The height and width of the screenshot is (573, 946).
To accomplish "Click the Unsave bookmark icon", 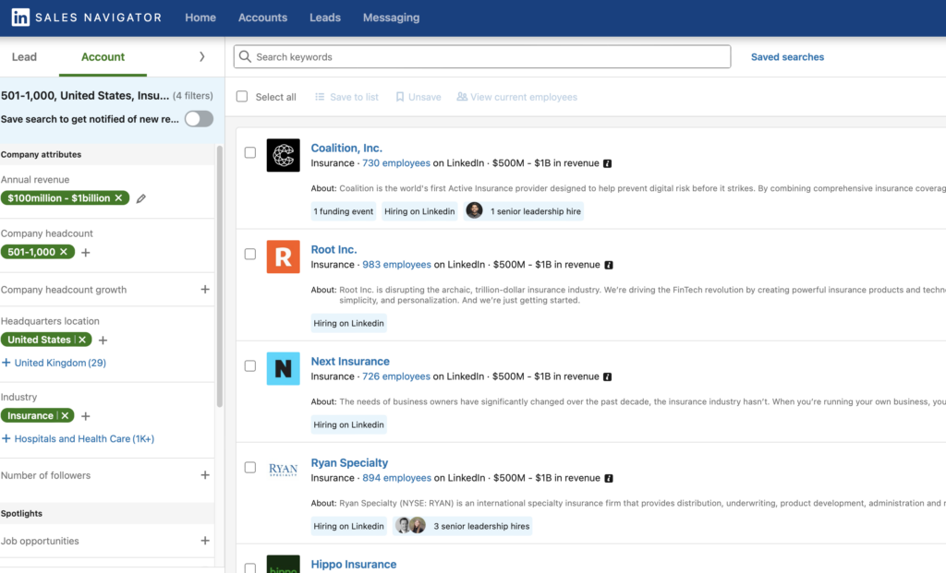I will (x=399, y=97).
